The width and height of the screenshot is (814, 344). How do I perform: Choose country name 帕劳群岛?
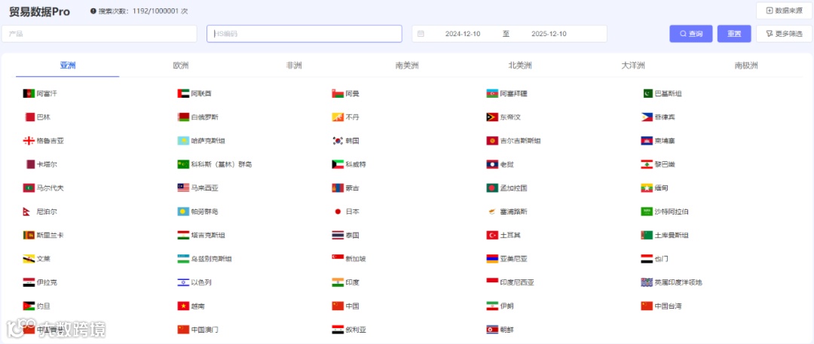tap(204, 212)
